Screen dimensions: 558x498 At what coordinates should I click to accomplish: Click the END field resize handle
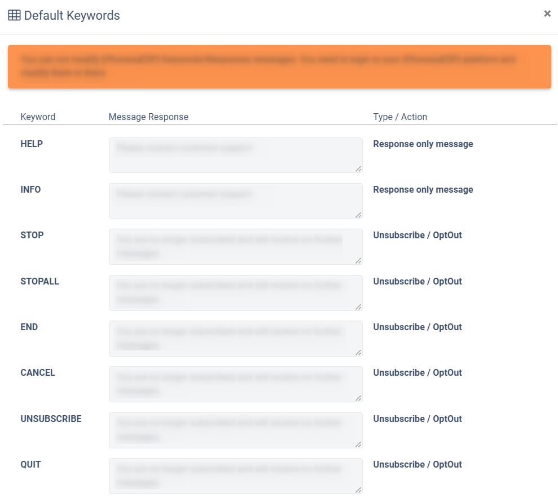[358, 352]
